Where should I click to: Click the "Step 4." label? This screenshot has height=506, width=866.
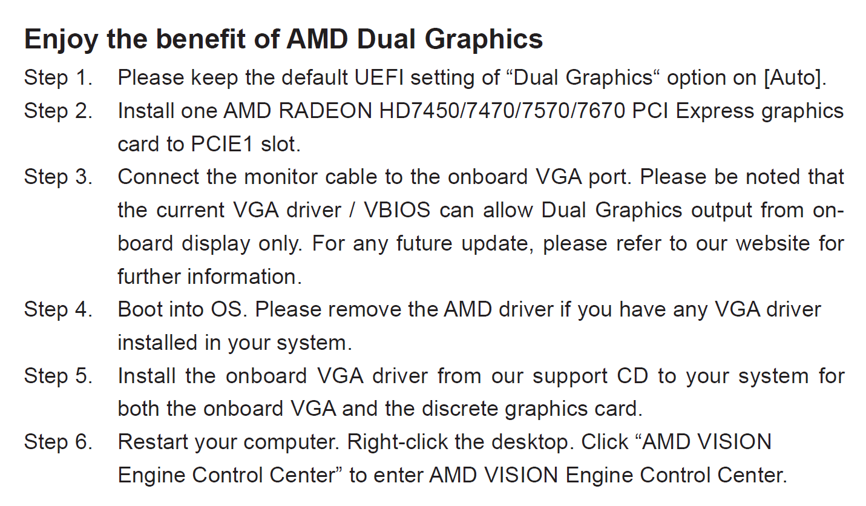pyautogui.click(x=59, y=309)
